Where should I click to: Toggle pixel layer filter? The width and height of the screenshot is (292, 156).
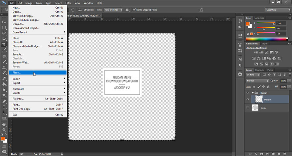(264, 75)
